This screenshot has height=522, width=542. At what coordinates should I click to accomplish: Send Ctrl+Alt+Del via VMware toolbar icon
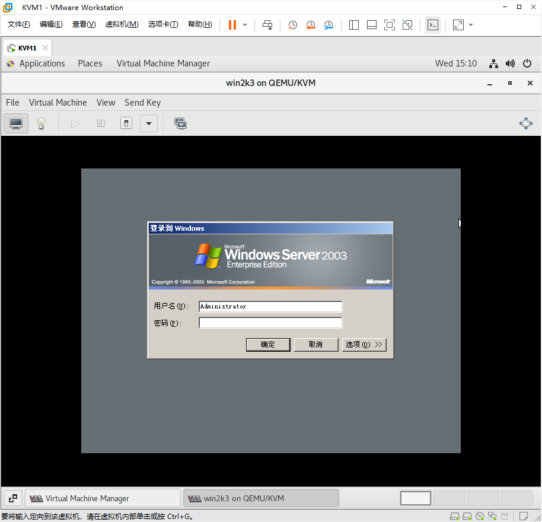click(x=267, y=25)
